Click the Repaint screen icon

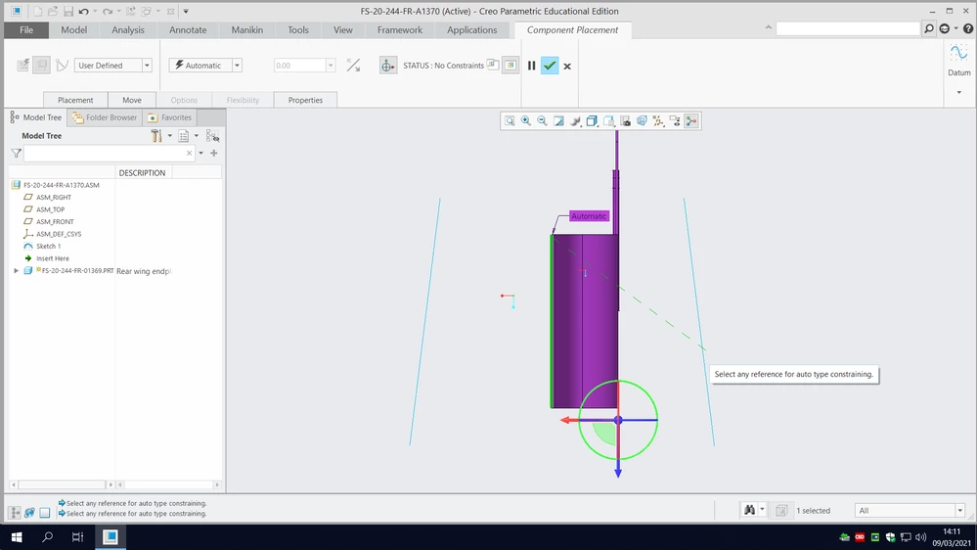[558, 121]
